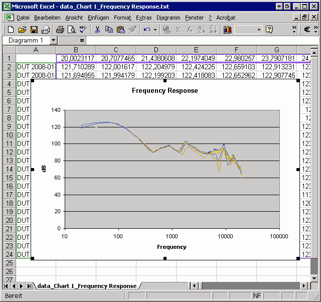Click the Paste clipboard icon

tap(121, 30)
